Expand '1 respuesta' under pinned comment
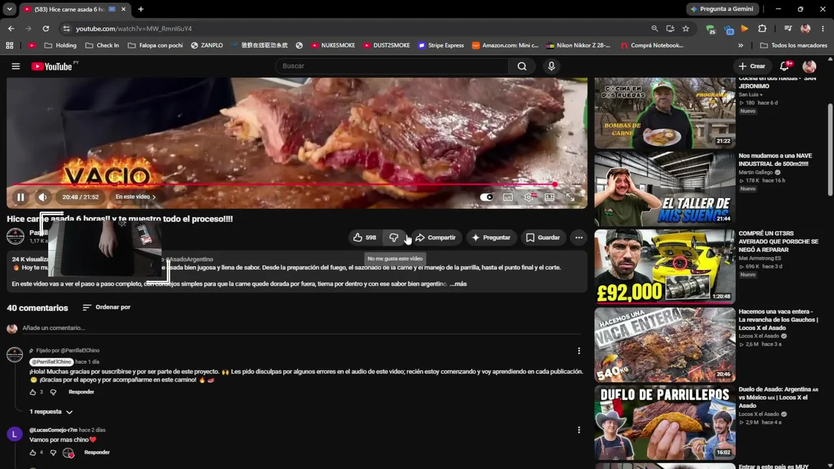Image resolution: width=834 pixels, height=469 pixels. point(51,412)
